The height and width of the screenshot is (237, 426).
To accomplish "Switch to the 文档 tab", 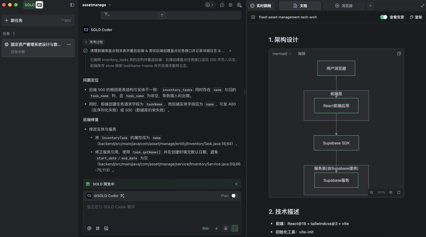I will tap(300, 6).
